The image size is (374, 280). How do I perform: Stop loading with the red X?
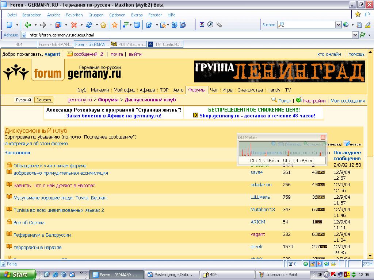(x=74, y=25)
